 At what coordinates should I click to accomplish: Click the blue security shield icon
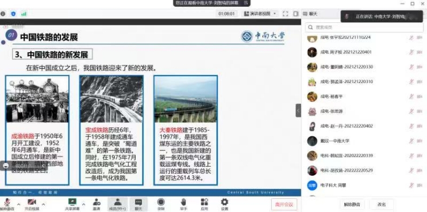pos(13,14)
